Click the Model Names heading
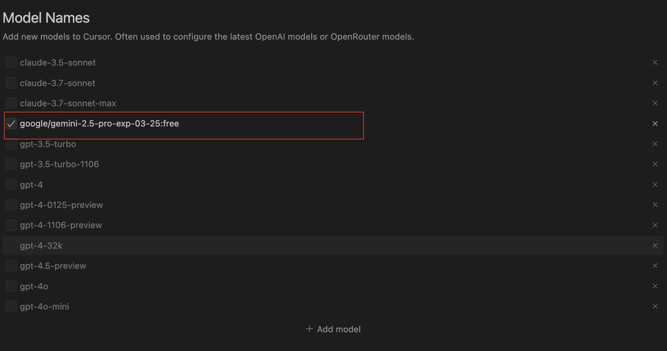Screen dimensions: 667x351 tap(46, 18)
